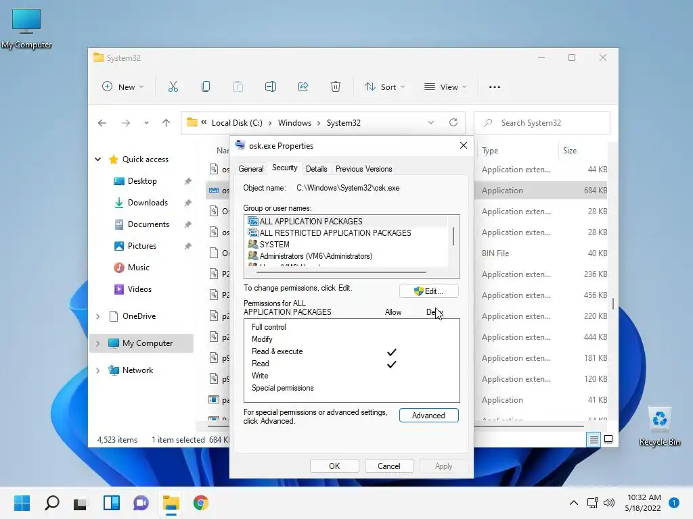Switch to the General tab

251,169
